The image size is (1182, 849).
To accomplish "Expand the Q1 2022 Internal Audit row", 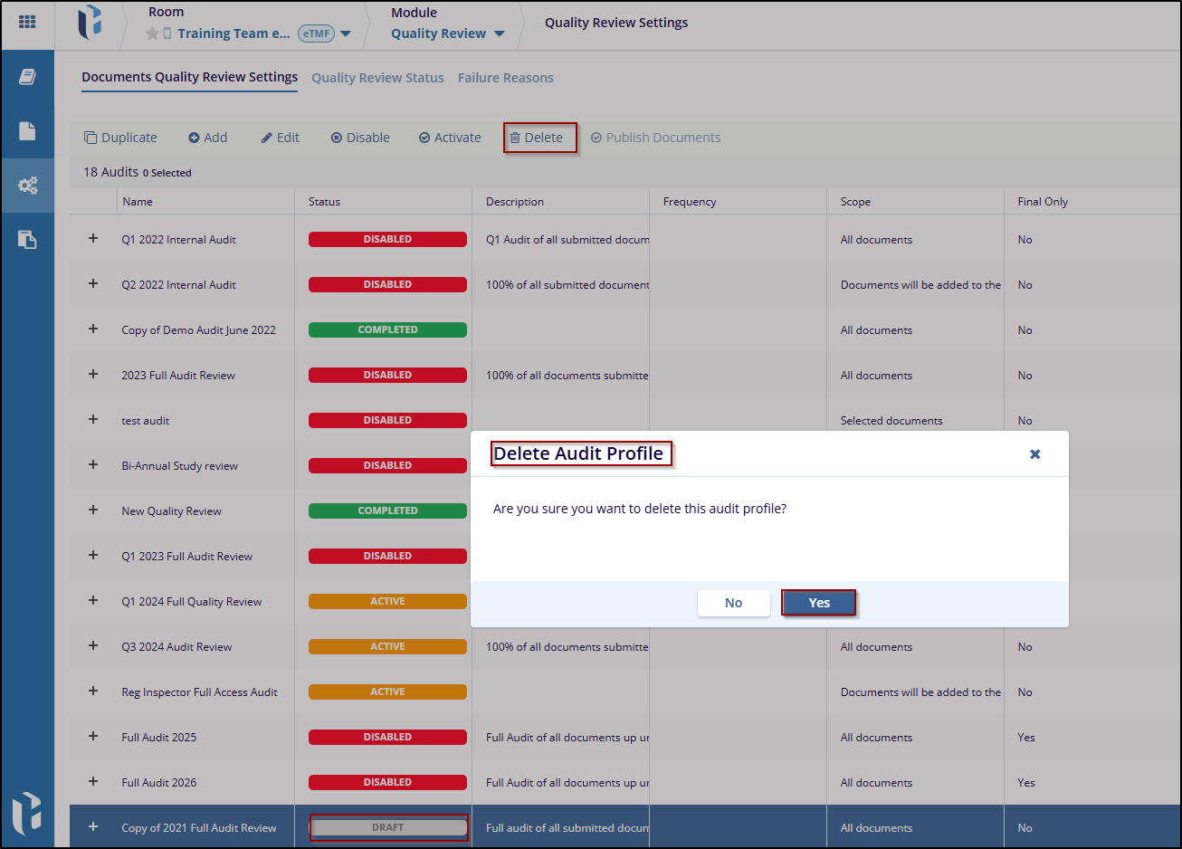I will tap(93, 239).
